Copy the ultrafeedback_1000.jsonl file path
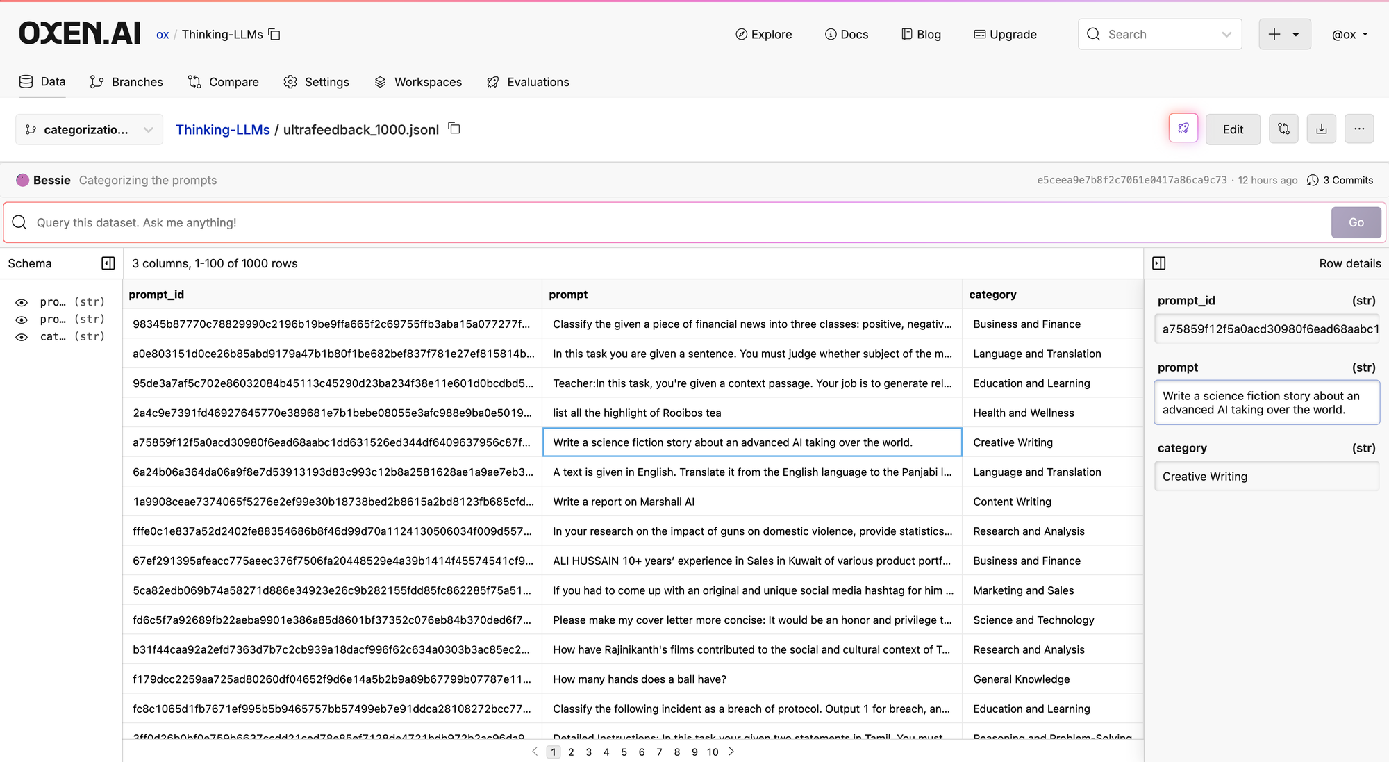This screenshot has height=762, width=1389. 454,129
